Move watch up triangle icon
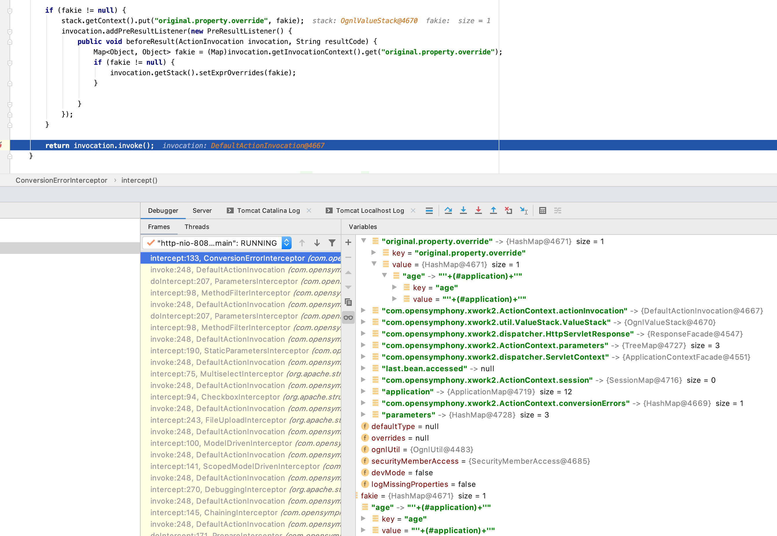This screenshot has height=536, width=777. coord(348,272)
